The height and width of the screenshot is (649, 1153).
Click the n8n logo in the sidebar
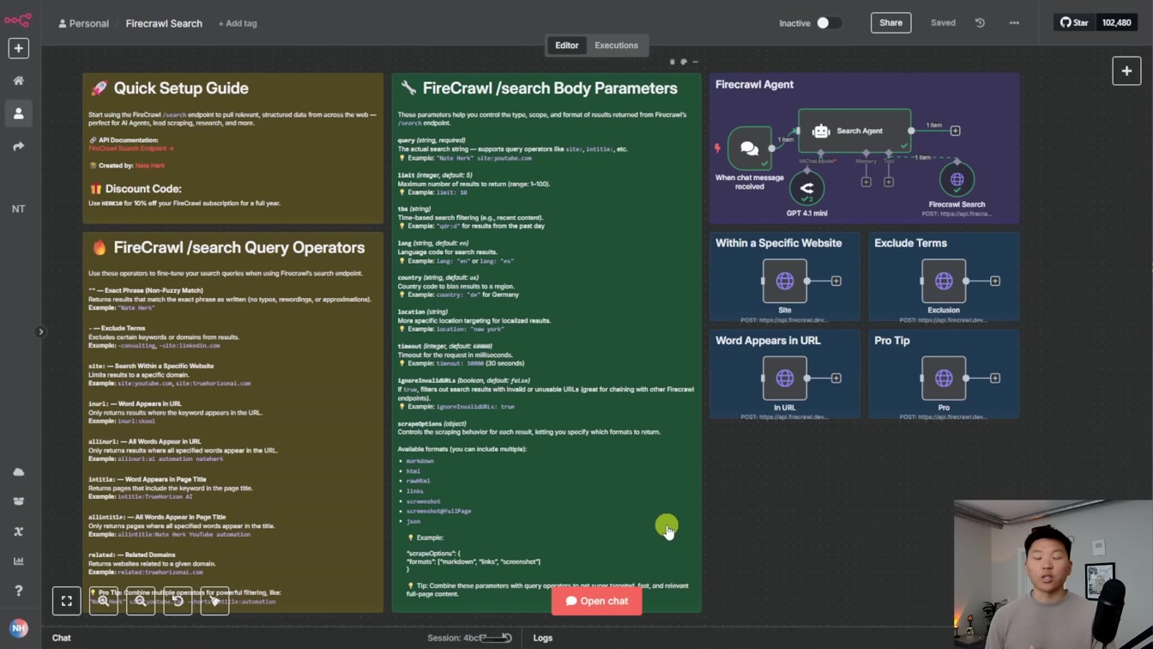click(18, 19)
